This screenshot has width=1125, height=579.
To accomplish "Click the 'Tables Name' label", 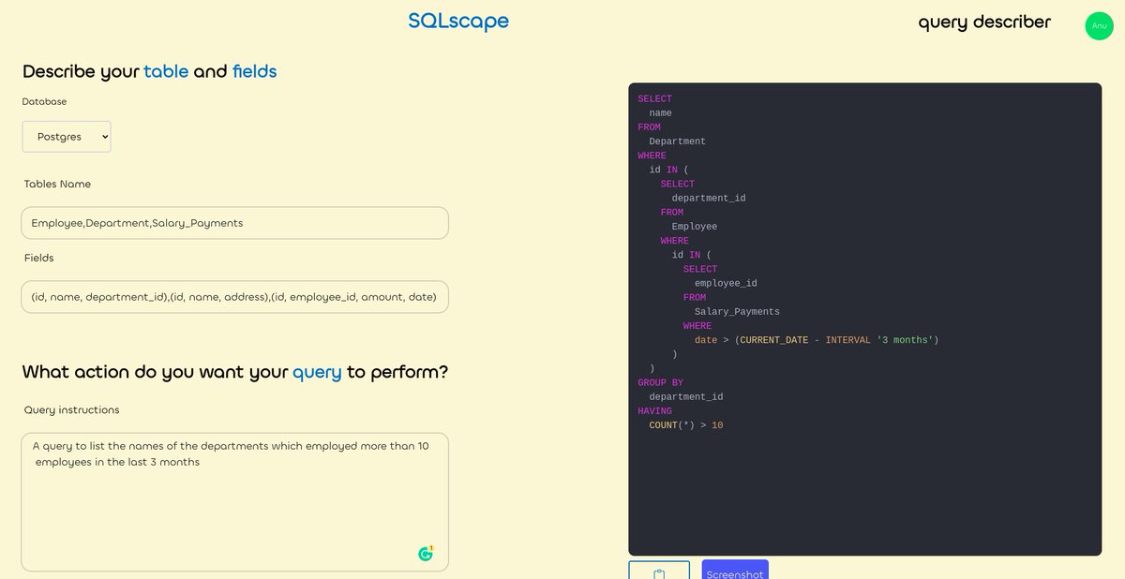I will pos(58,185).
